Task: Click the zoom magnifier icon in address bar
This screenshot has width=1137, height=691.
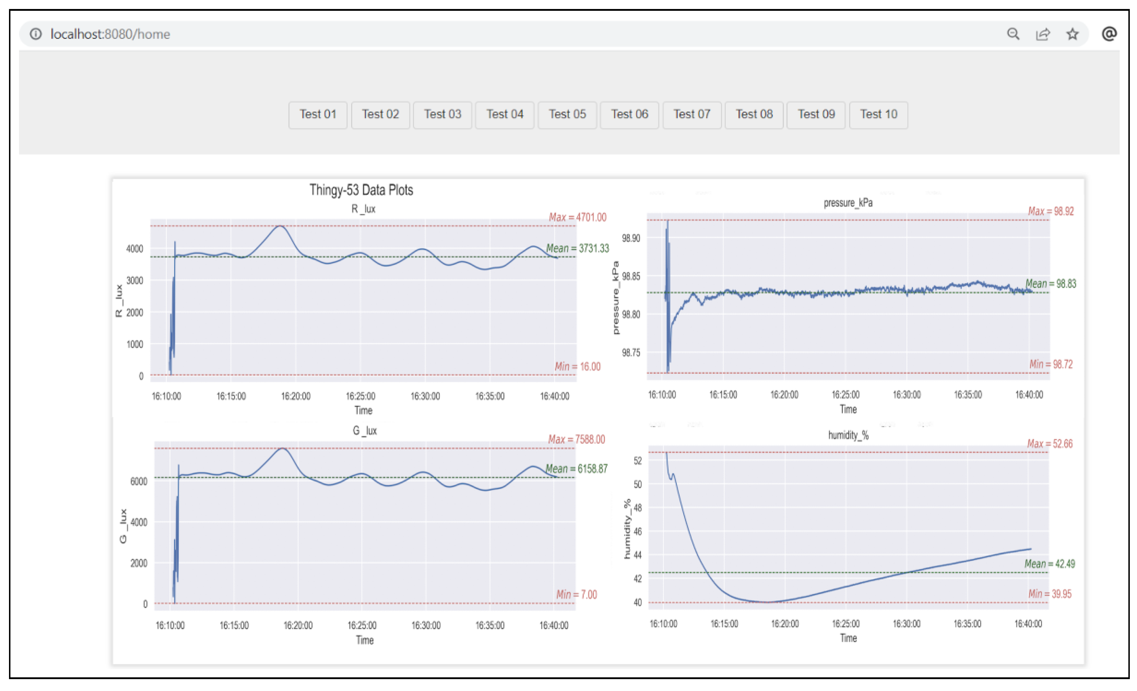Action: (1013, 34)
